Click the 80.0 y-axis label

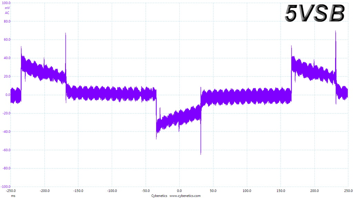click(x=7, y=21)
